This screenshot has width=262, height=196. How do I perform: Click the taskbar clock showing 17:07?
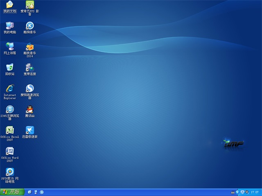tap(254, 192)
